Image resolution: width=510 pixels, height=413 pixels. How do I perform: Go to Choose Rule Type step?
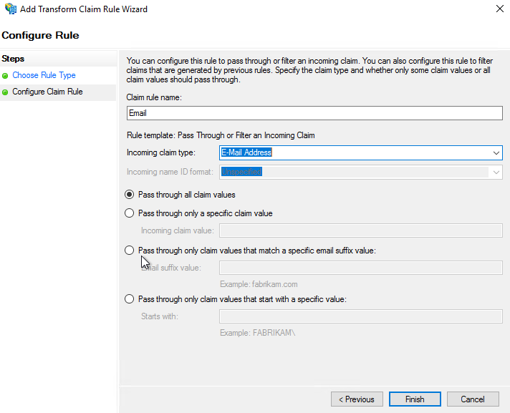[44, 75]
